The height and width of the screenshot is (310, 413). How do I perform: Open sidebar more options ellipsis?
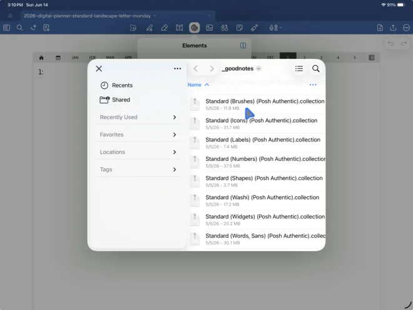[178, 68]
